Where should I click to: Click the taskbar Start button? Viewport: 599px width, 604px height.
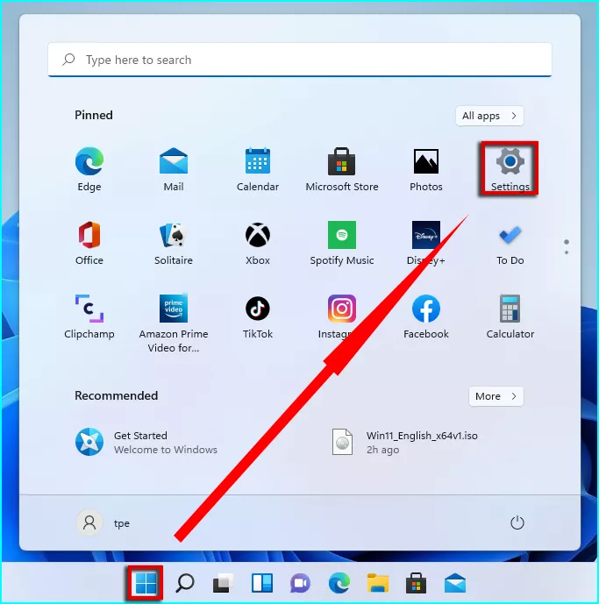(x=146, y=583)
